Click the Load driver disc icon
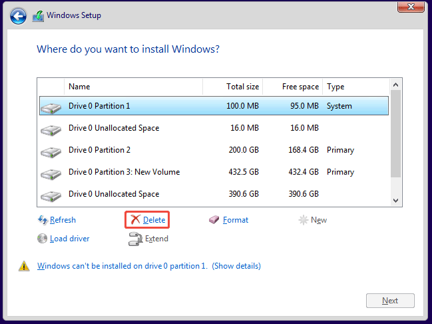432x324 pixels. point(42,239)
